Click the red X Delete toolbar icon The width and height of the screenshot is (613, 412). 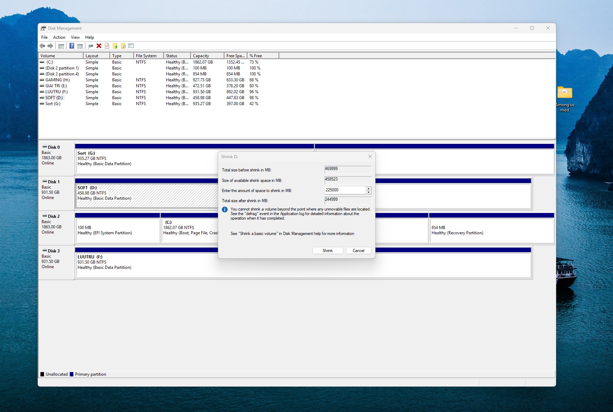tap(99, 46)
